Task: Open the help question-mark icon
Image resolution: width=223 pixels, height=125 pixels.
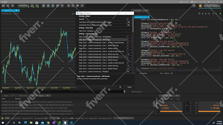Action: coord(12,6)
